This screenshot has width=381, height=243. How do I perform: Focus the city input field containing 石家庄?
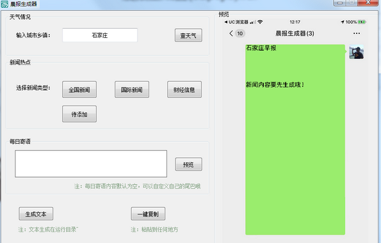pos(100,35)
